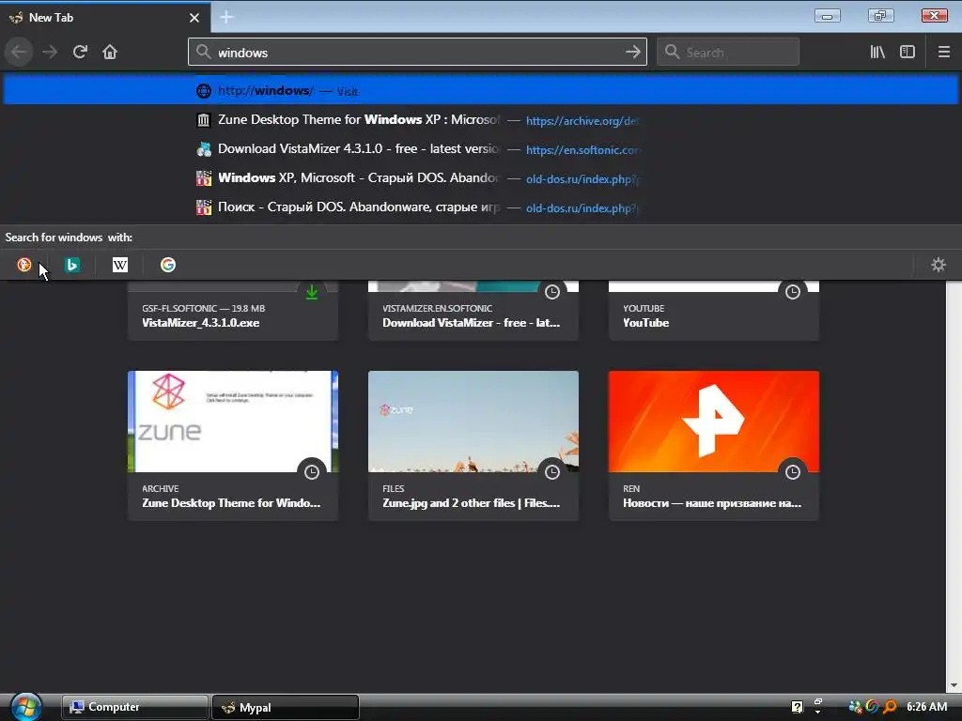Image resolution: width=962 pixels, height=721 pixels.
Task: Click history clock on Zune Desktop Theme tile
Action: [312, 472]
